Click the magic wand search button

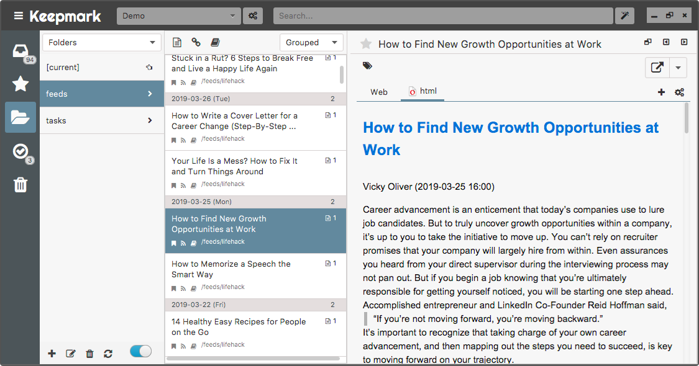(x=624, y=16)
